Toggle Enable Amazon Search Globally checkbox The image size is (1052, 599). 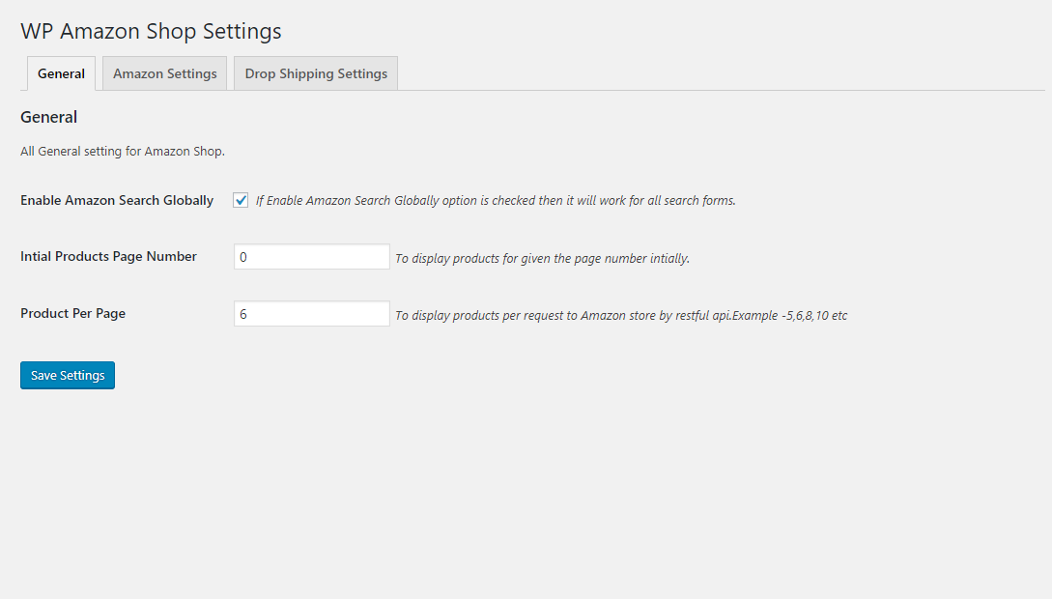[x=242, y=200]
